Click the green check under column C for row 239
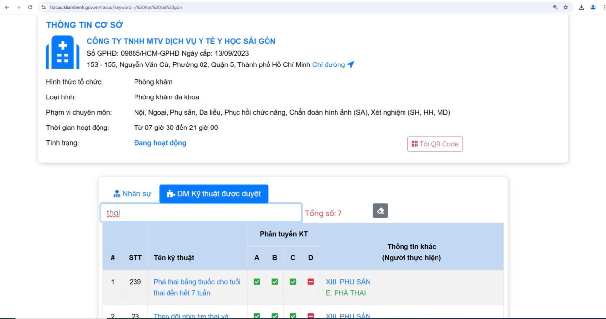This screenshot has width=606, height=319. point(293,282)
